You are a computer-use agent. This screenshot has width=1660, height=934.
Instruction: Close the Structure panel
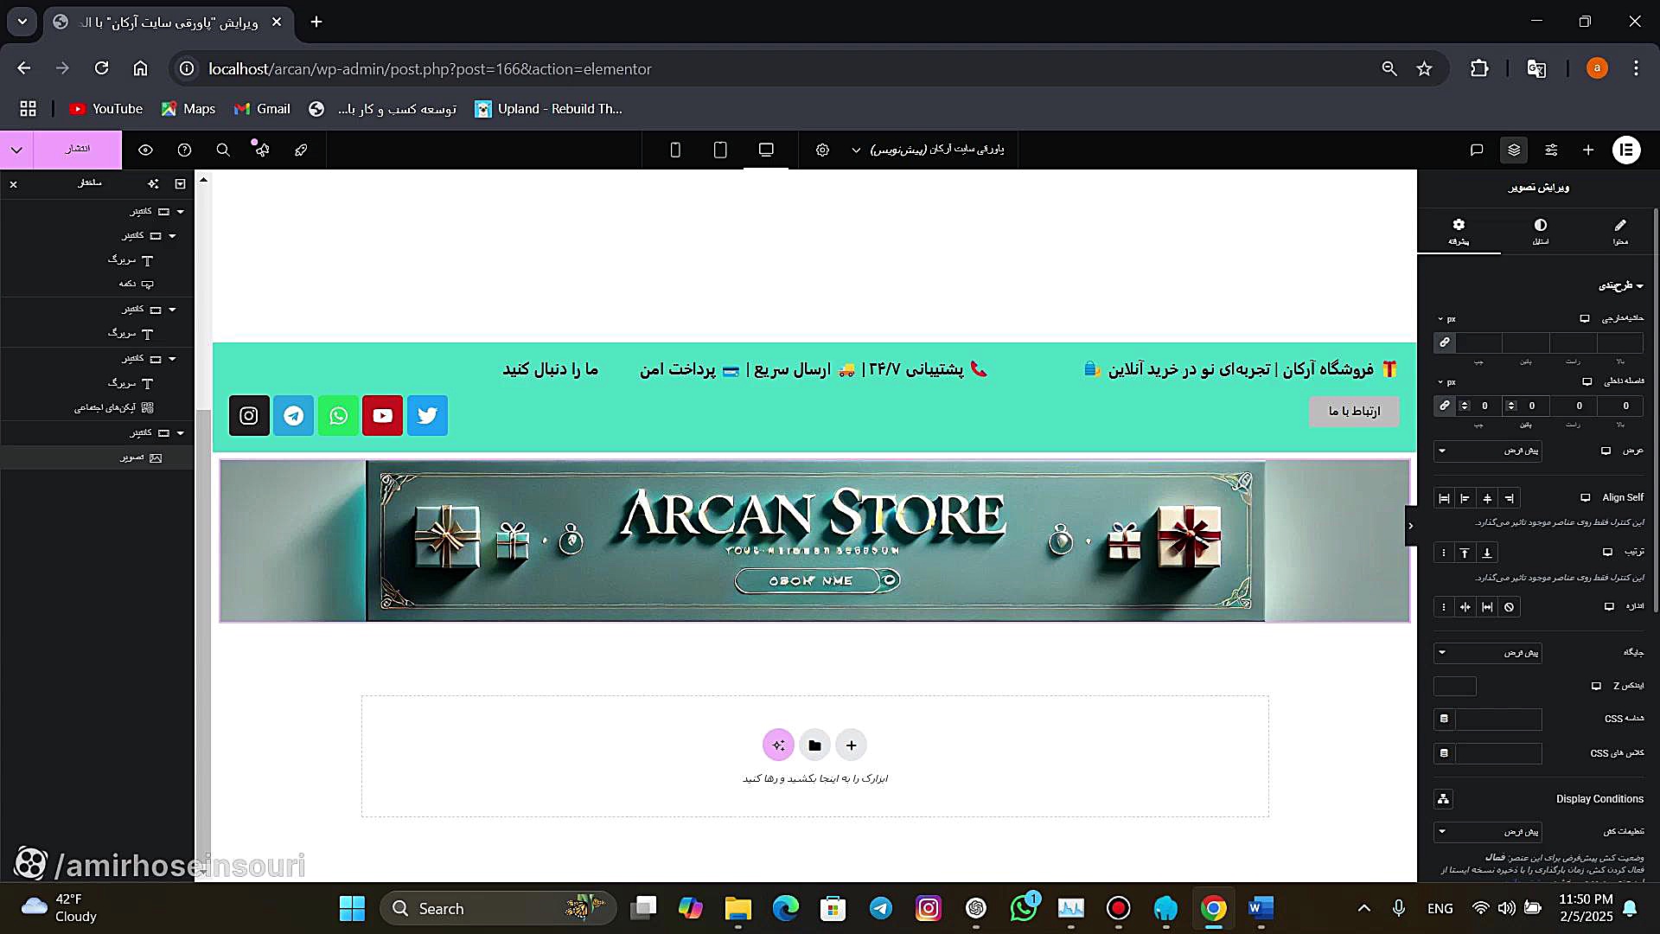point(13,183)
